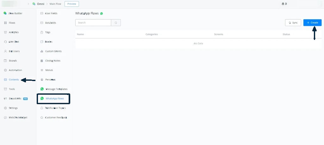The height and width of the screenshot is (145, 324).
Task: Click the Bot Fields icon
Action: click(x=42, y=23)
